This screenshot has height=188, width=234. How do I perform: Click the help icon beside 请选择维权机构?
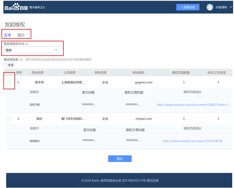pyautogui.click(x=27, y=44)
